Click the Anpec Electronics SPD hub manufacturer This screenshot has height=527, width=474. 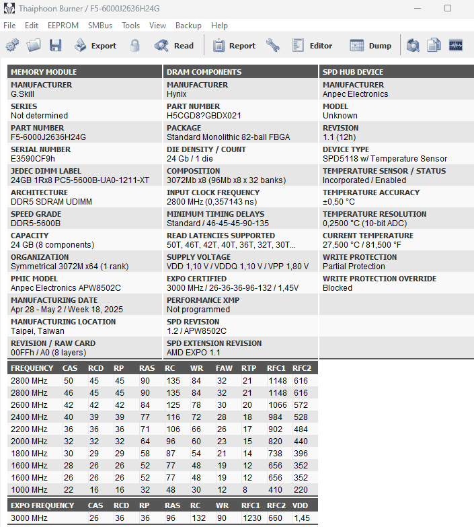tap(355, 94)
